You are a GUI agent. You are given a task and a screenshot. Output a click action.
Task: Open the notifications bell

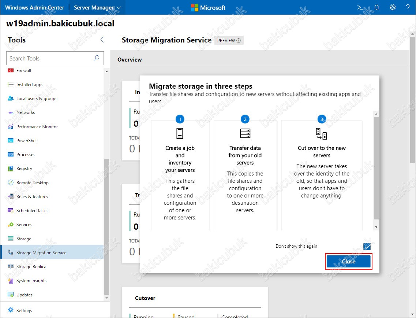point(376,7)
